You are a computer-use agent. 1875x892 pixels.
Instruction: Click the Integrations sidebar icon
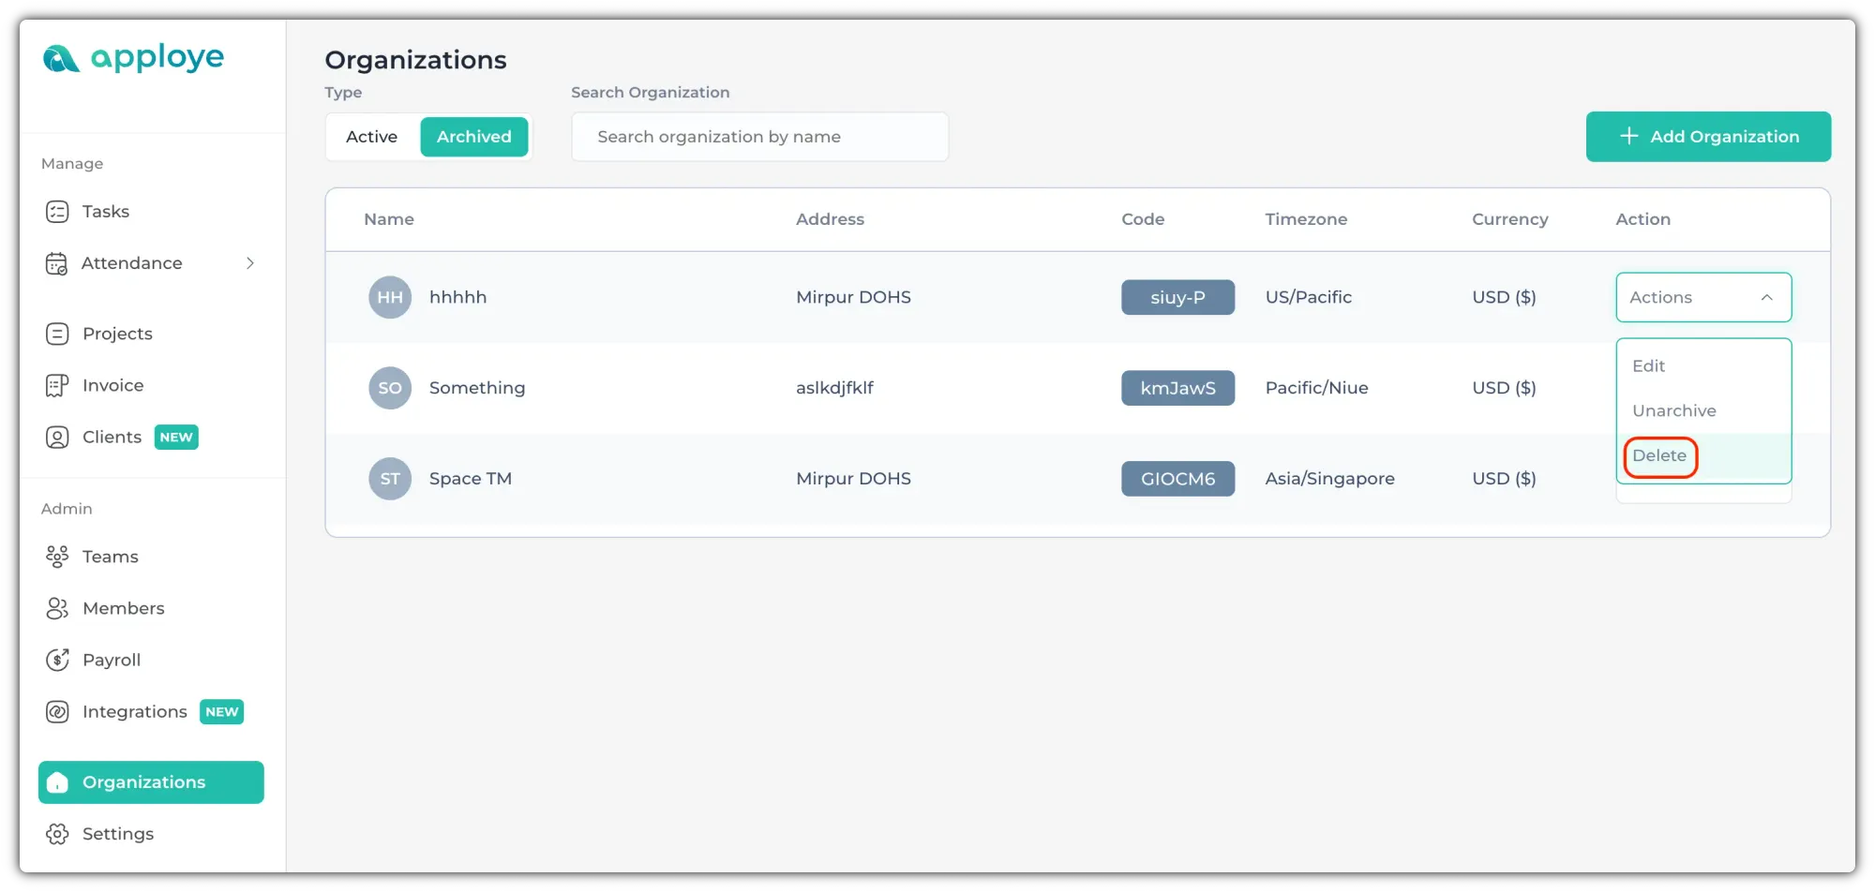click(x=57, y=712)
